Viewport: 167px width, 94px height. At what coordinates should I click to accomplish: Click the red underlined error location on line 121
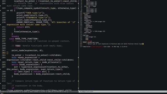pos(90,41)
